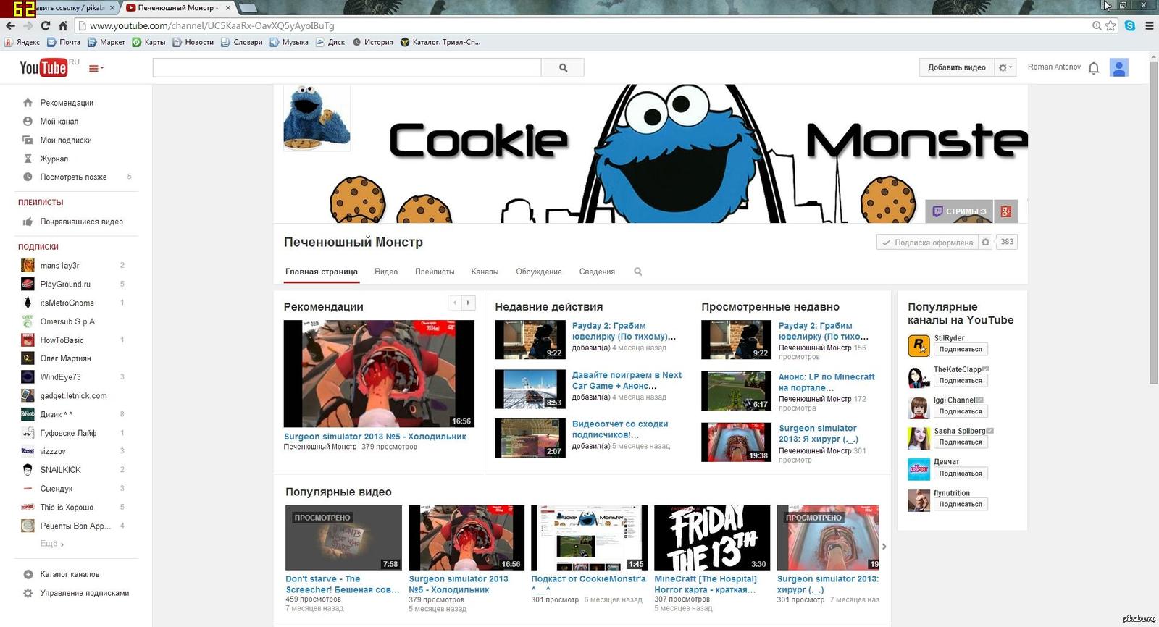Open the Яндекс bookmark
Viewport: 1159px width, 627px height.
coord(22,42)
